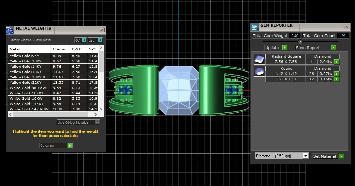Sort by the SPG column header
Viewport: 355px width, 186px height.
point(93,49)
